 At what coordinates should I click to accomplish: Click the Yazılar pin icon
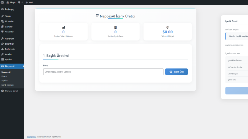[x=3, y=16]
